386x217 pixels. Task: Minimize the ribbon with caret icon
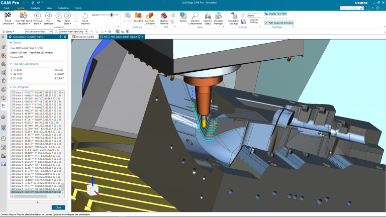tap(373, 8)
